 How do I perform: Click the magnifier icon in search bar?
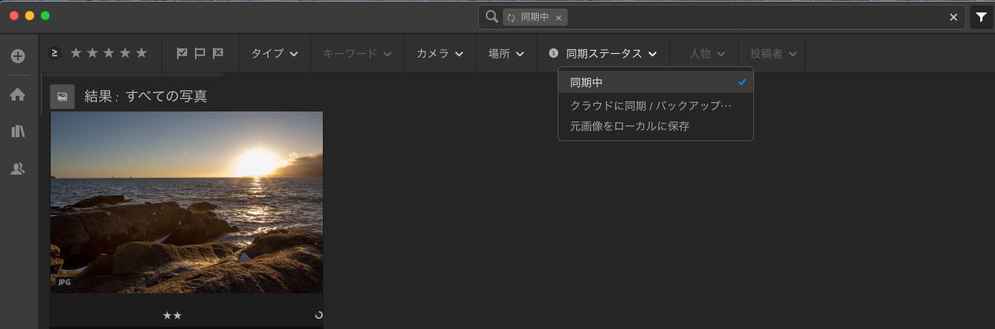491,16
